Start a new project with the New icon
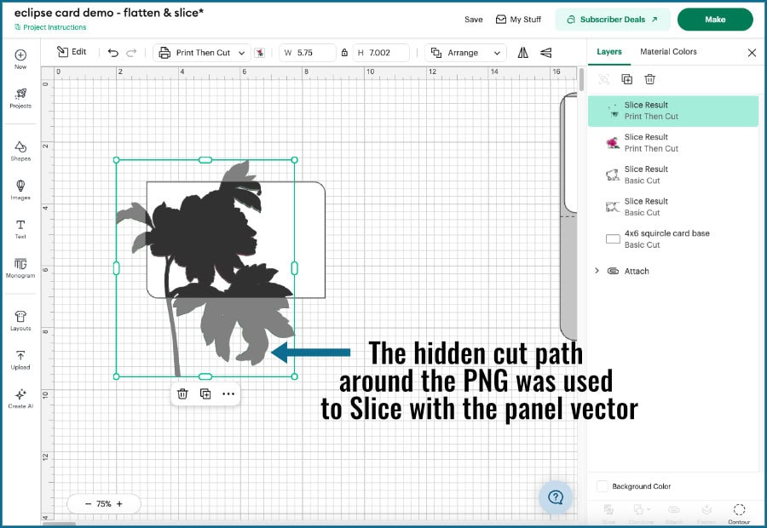Viewport: 767px width, 528px height. point(20,59)
